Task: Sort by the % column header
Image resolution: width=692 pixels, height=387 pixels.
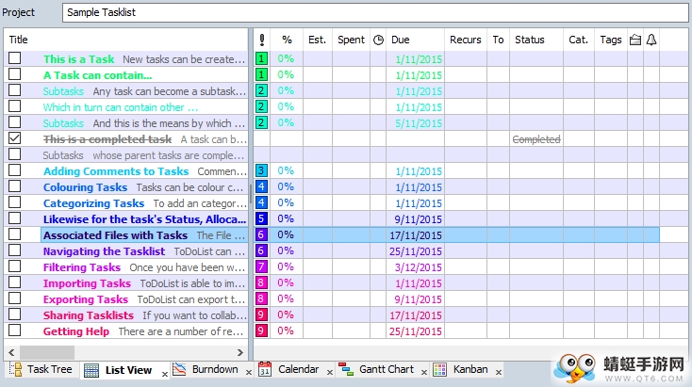Action: click(x=287, y=40)
